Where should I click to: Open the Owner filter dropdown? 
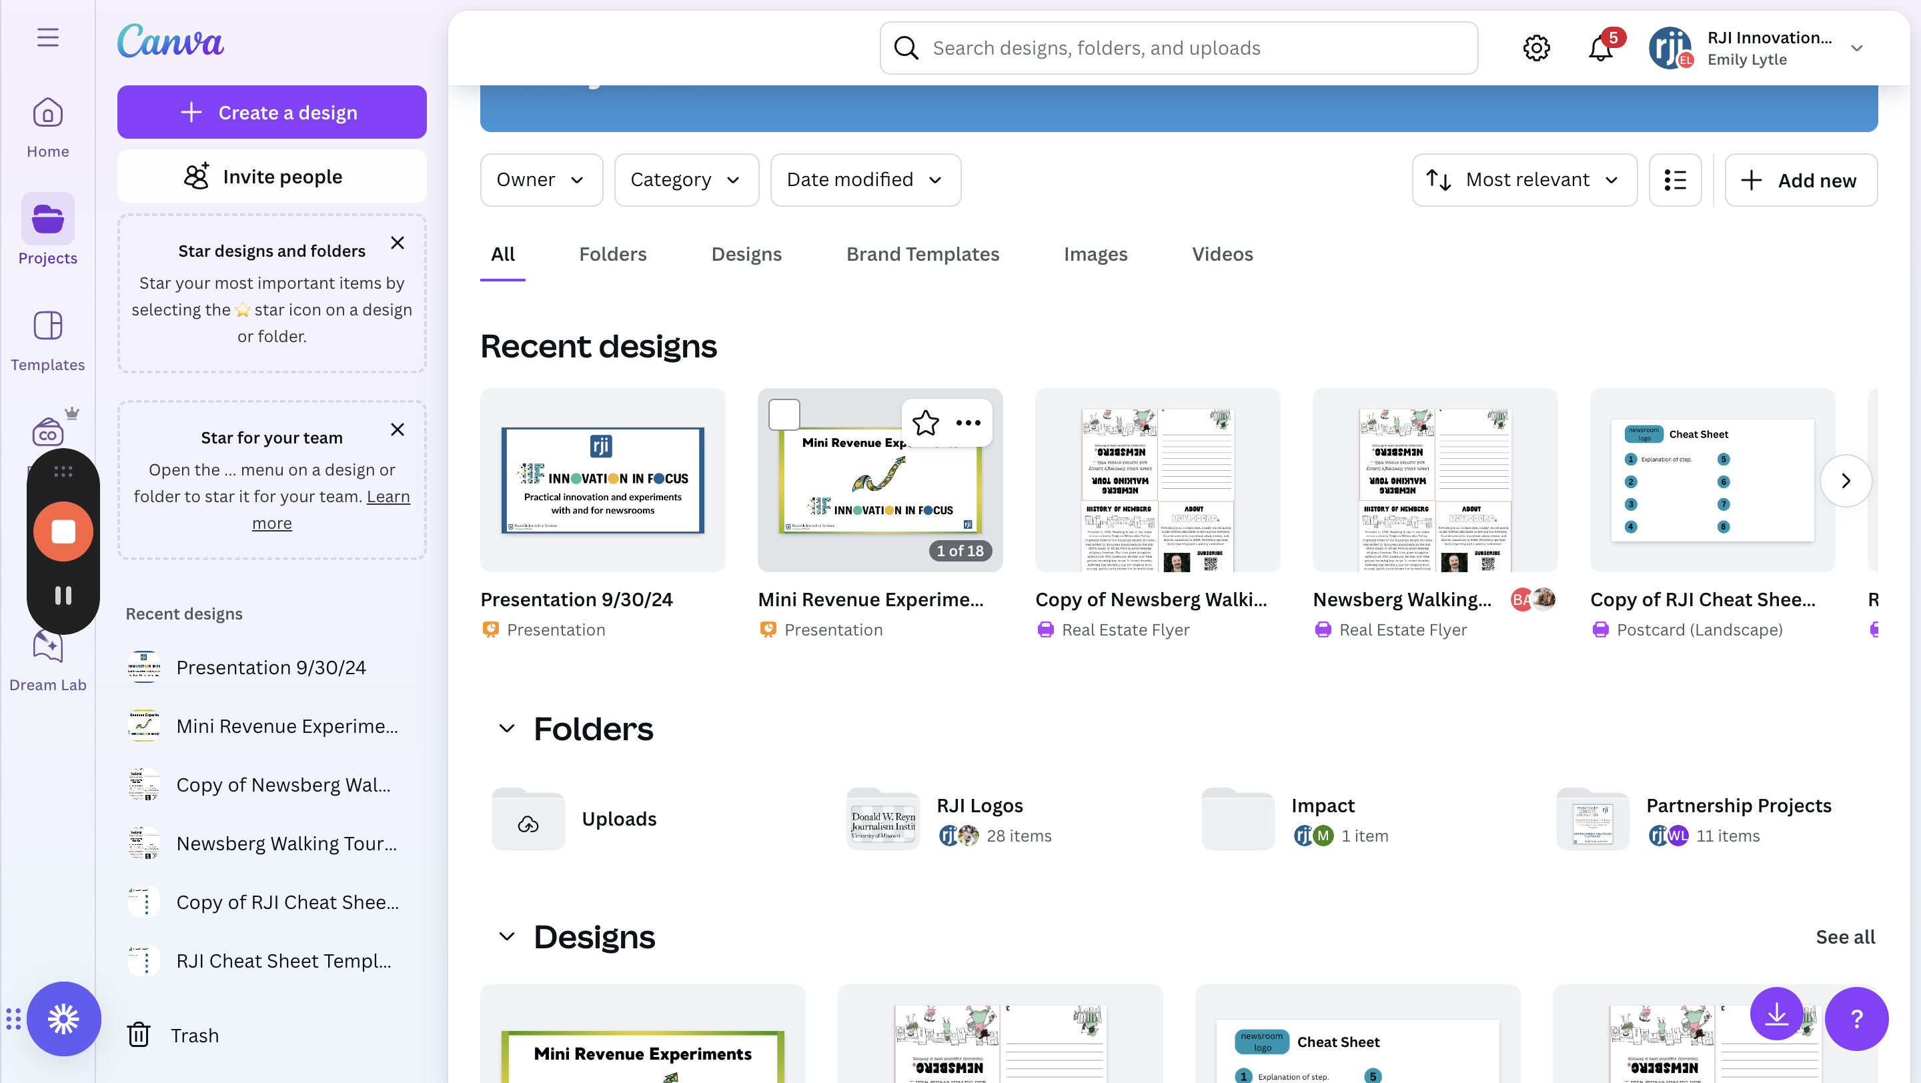point(542,179)
